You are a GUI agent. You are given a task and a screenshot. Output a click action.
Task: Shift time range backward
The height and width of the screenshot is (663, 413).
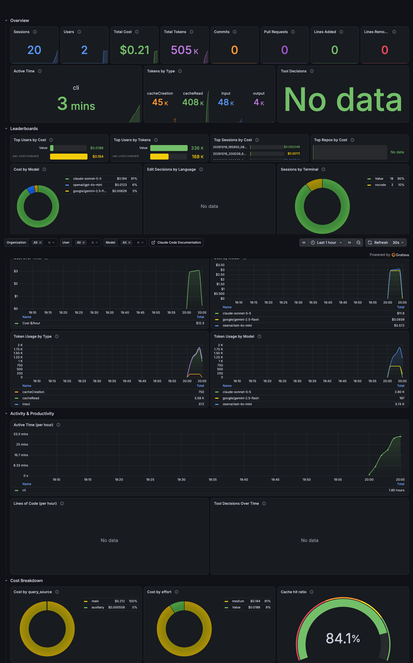click(x=304, y=243)
